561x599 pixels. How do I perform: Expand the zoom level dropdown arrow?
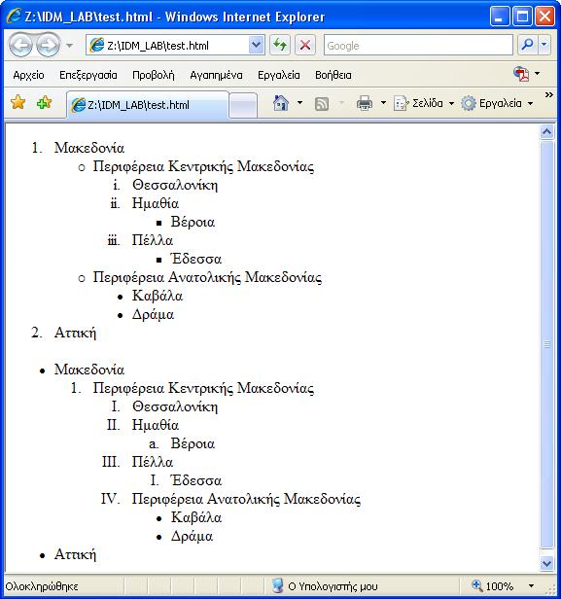tap(531, 586)
